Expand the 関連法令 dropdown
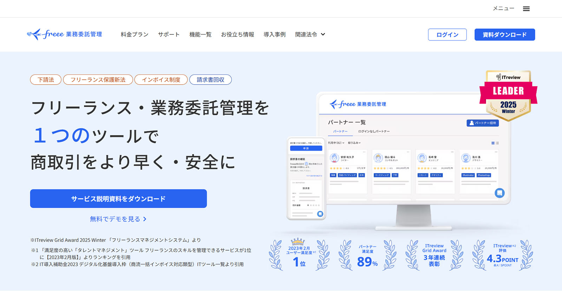The image size is (562, 291). [310, 34]
